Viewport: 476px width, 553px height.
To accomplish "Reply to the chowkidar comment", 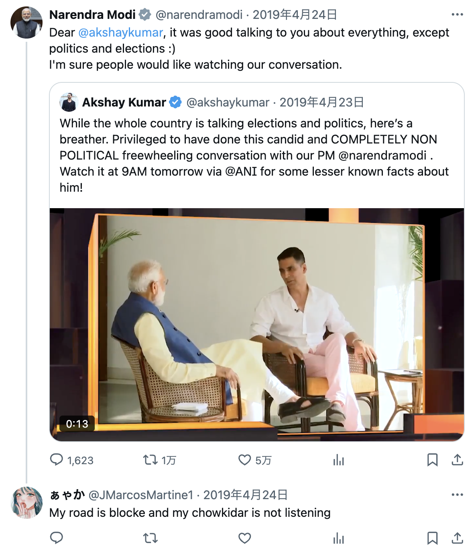I will point(57,538).
